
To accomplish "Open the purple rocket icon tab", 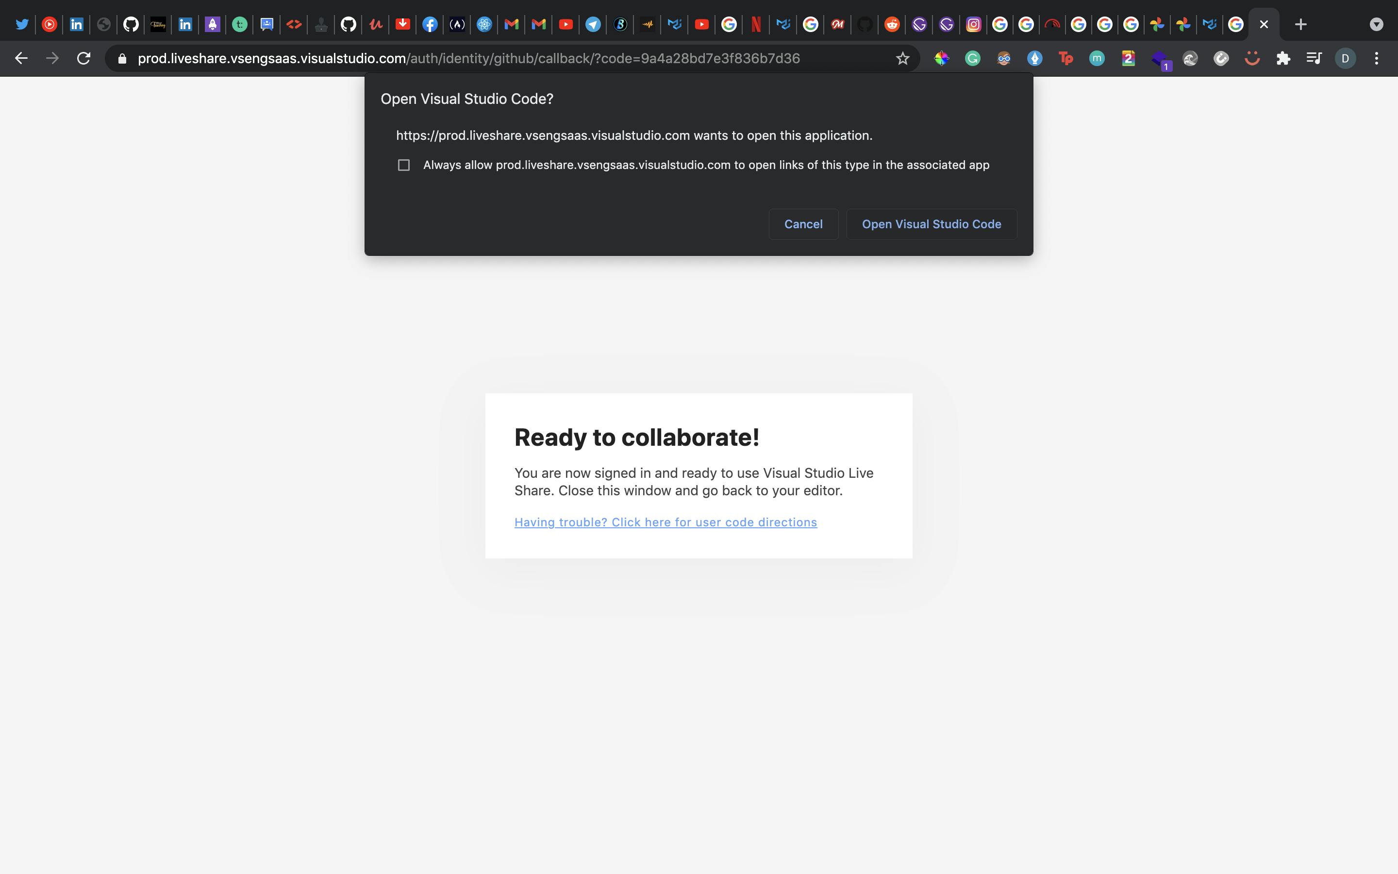I will pyautogui.click(x=212, y=24).
